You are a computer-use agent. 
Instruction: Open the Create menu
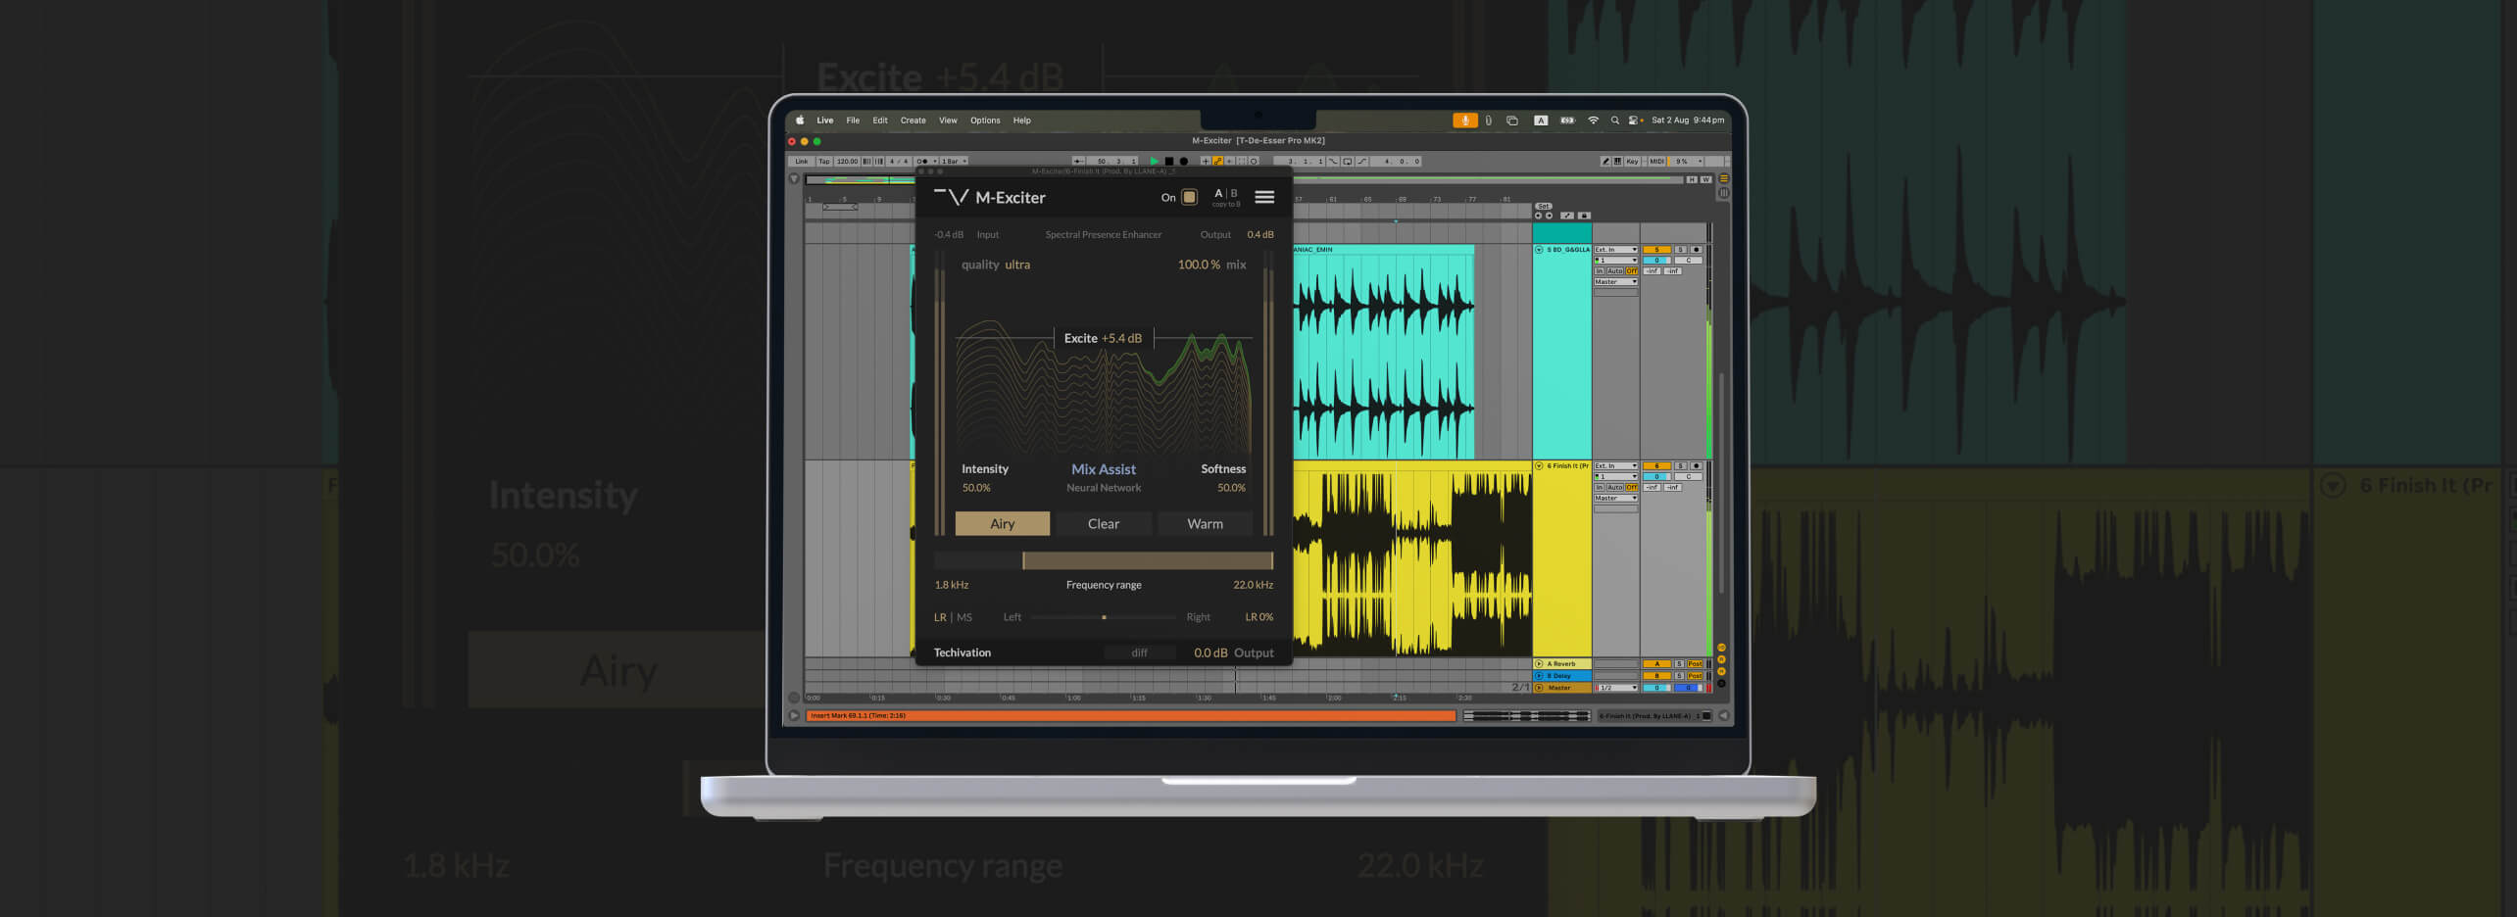tap(913, 121)
